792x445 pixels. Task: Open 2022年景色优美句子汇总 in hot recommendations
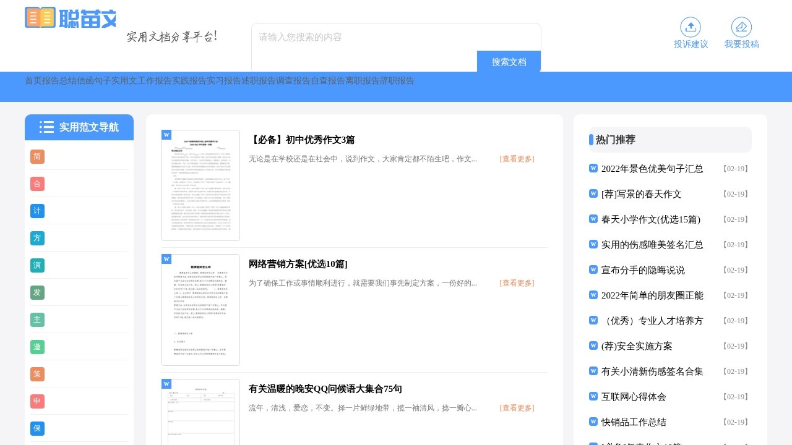click(652, 169)
